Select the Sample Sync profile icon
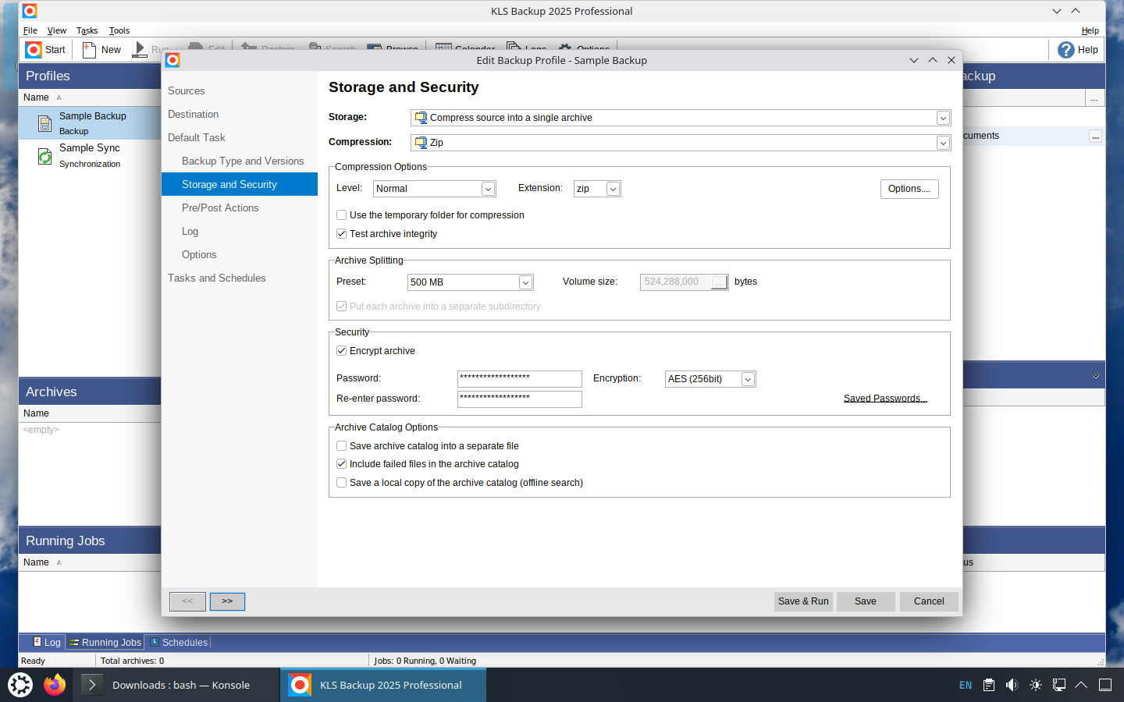The height and width of the screenshot is (702, 1124). pos(45,156)
